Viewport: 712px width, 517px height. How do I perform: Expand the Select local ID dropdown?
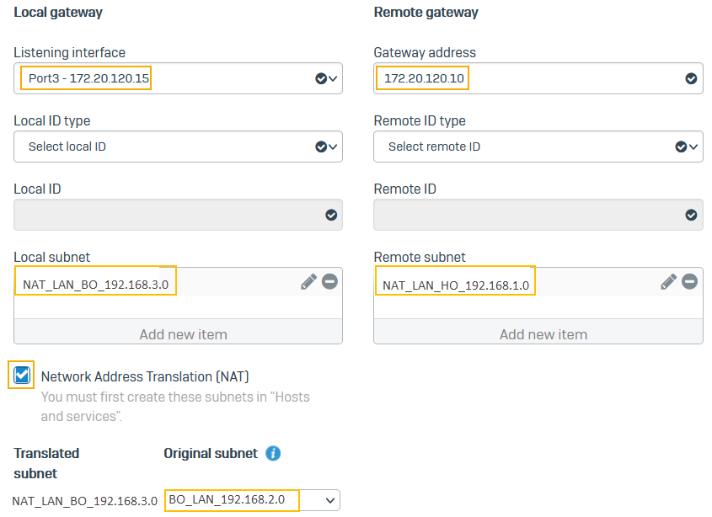point(332,146)
